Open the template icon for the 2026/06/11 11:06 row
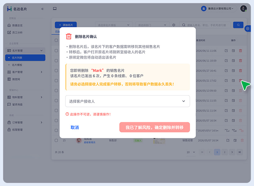This screenshot has height=186, width=254. coord(233,51)
